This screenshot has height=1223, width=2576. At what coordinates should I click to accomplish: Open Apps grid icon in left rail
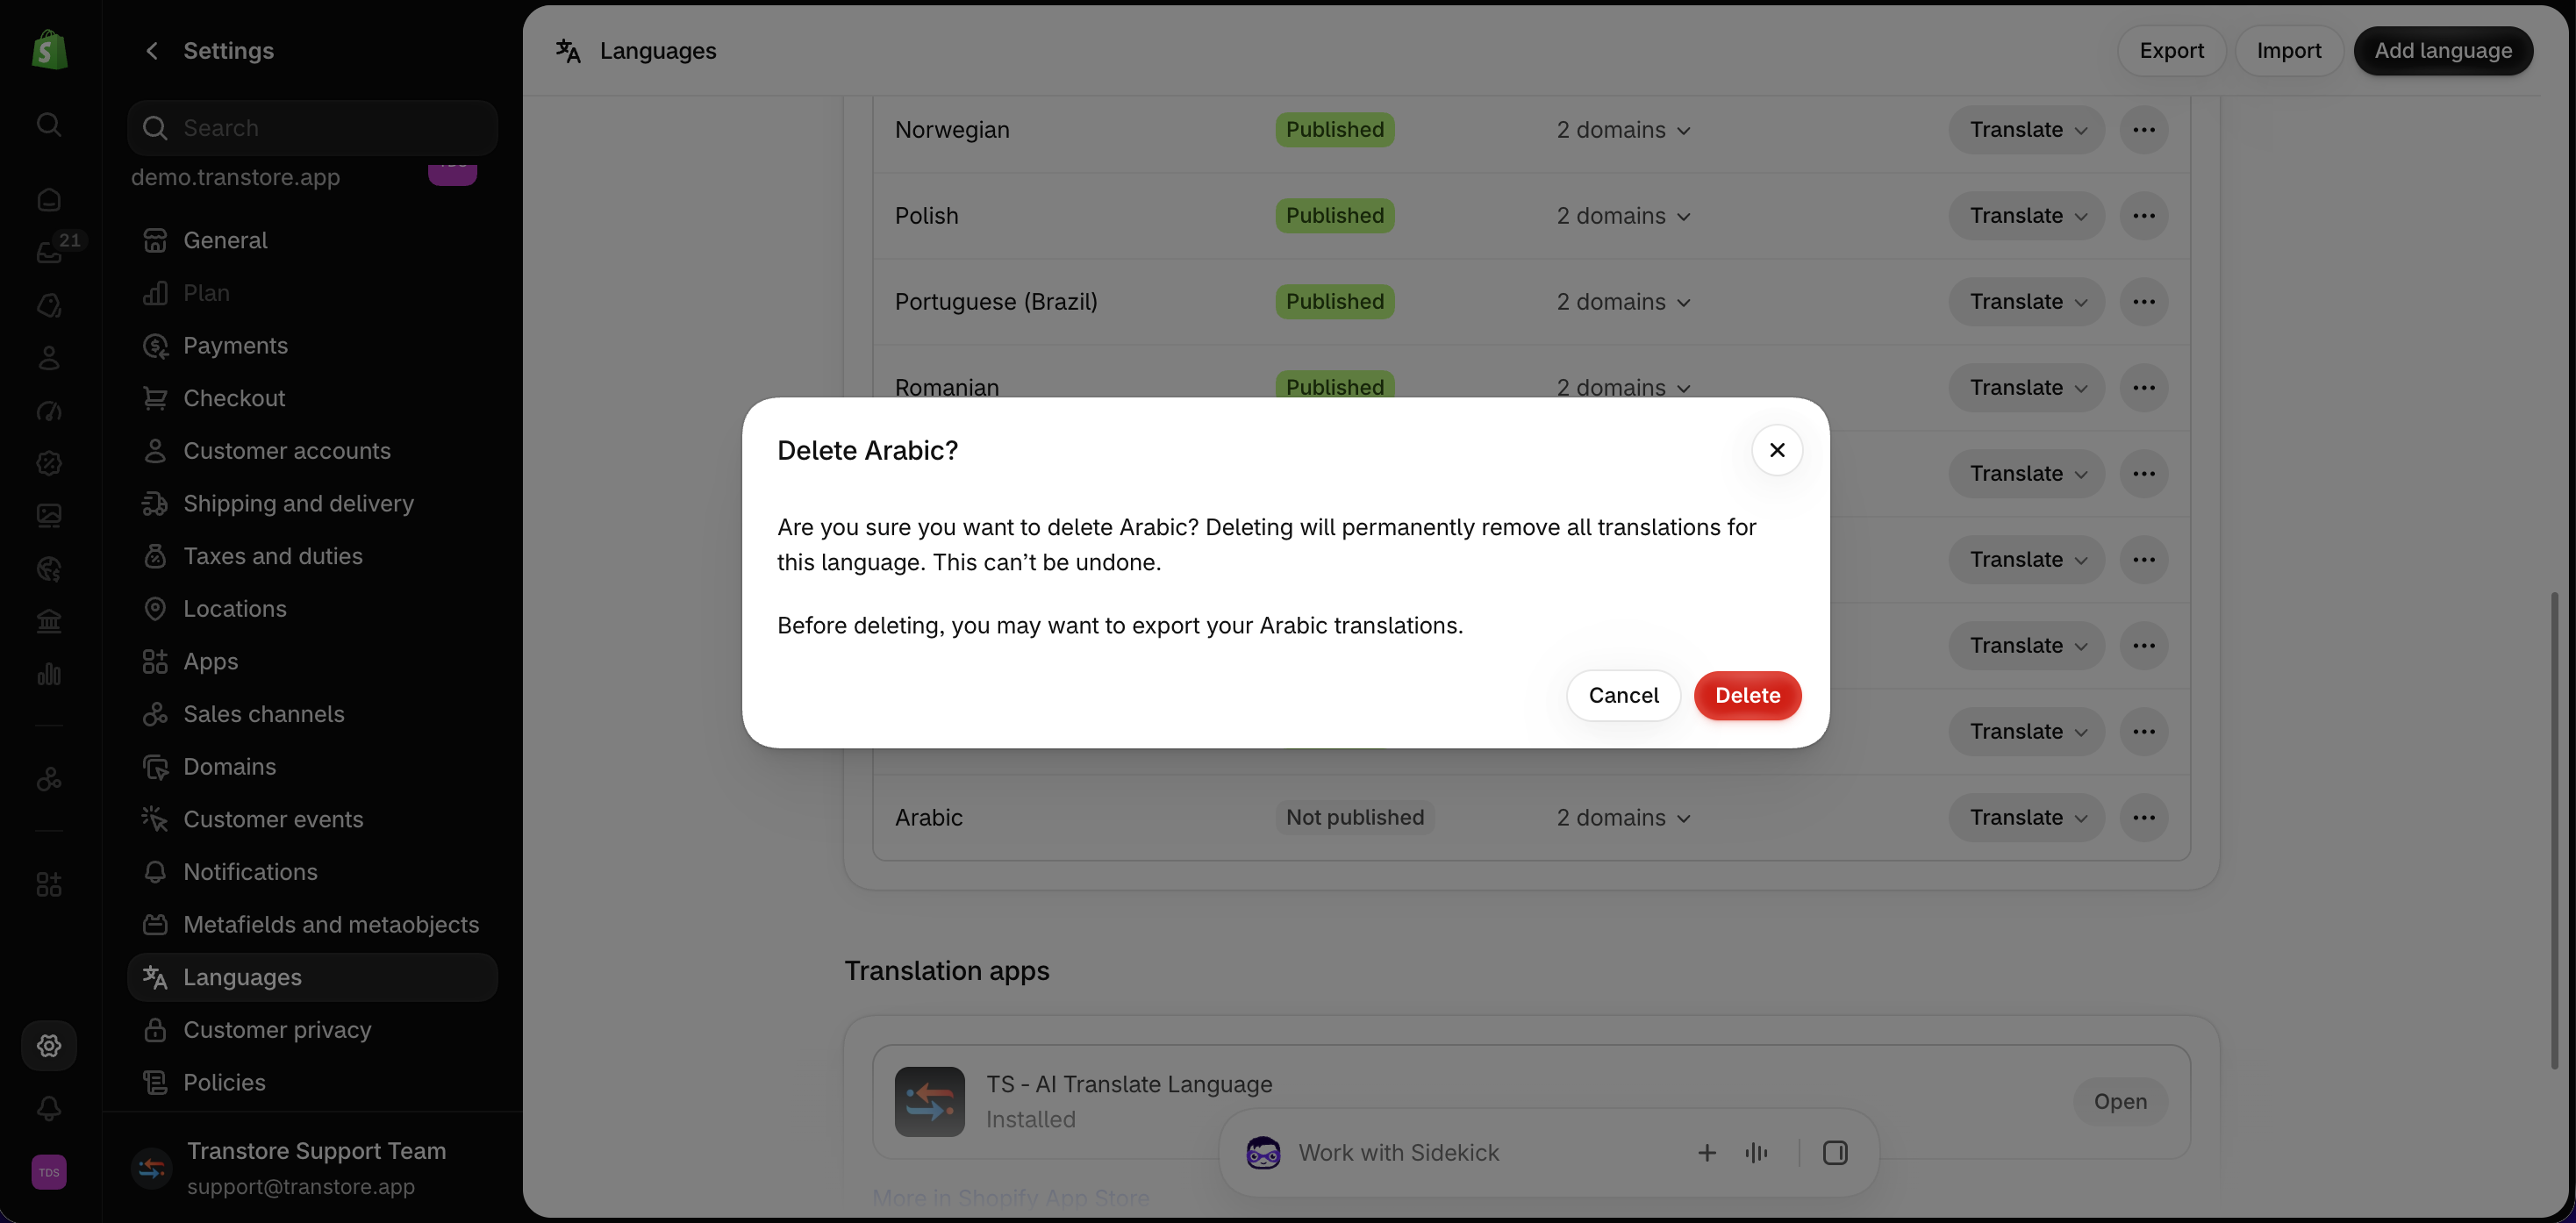49,884
